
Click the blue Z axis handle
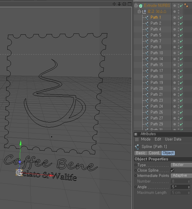[20, 162]
